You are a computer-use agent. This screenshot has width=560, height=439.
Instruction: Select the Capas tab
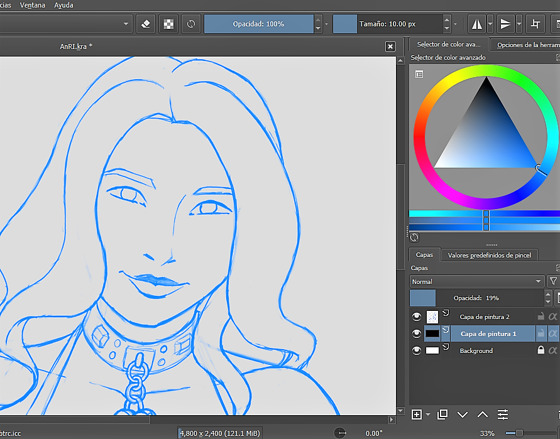(x=424, y=255)
